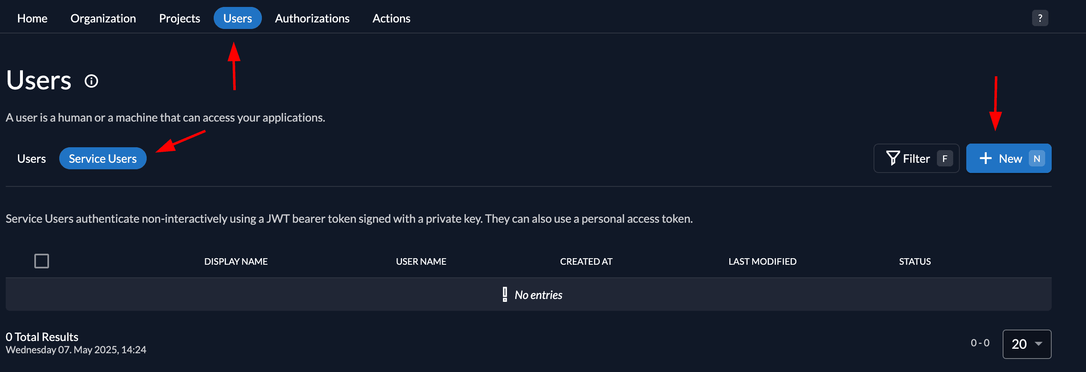Click the plus icon to add new
The width and height of the screenshot is (1086, 372).
[985, 158]
